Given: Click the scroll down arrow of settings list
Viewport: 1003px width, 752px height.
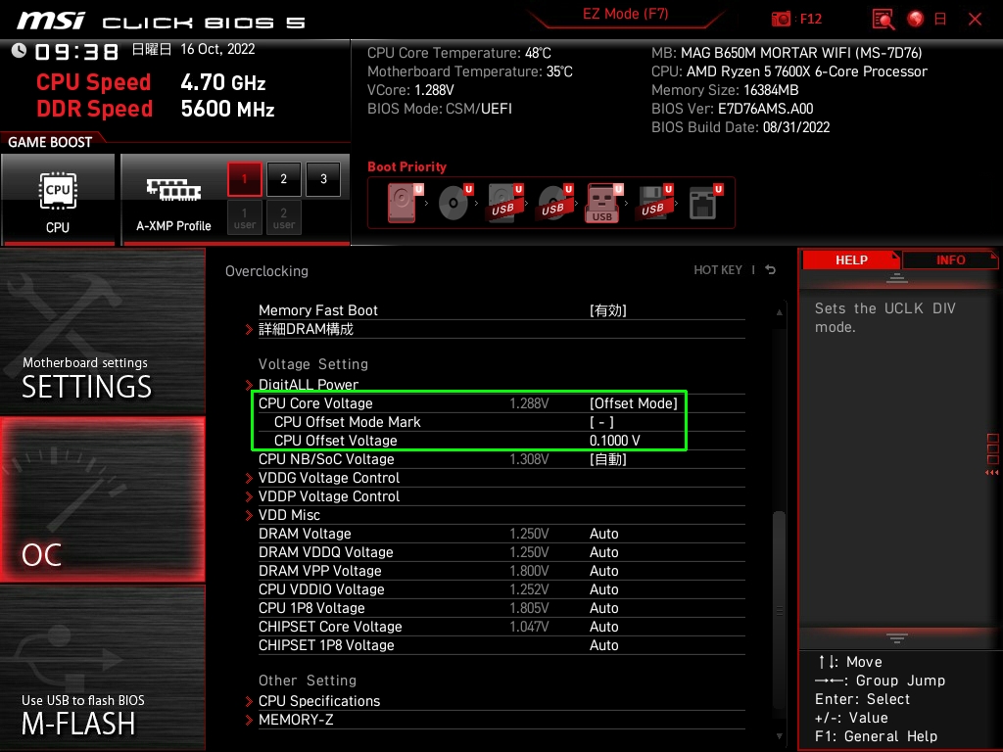Looking at the screenshot, I should pos(779,736).
